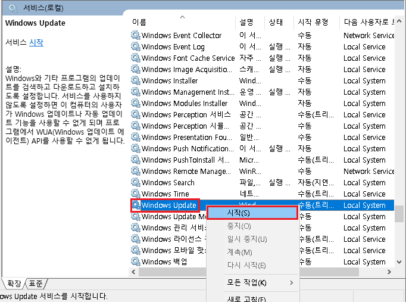Click the Windows Modules Installer gear icon
Screen dimensions: 406x302
[135, 103]
